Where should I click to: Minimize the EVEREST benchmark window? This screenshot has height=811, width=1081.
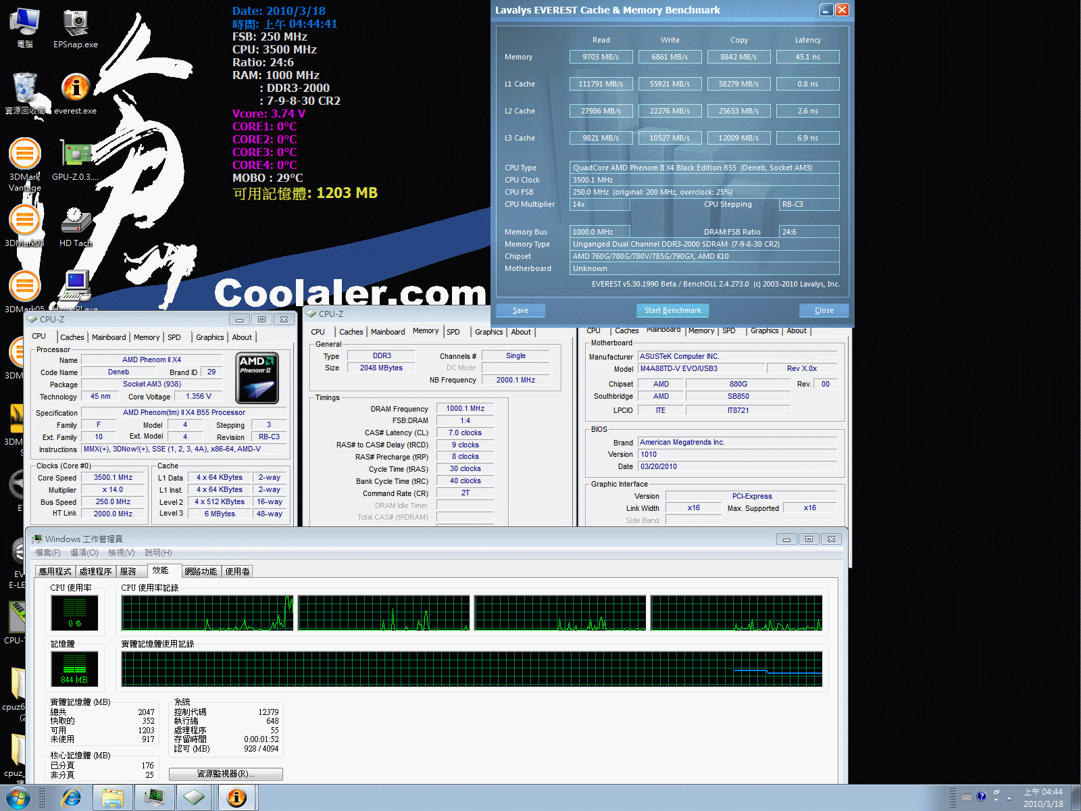tap(826, 9)
